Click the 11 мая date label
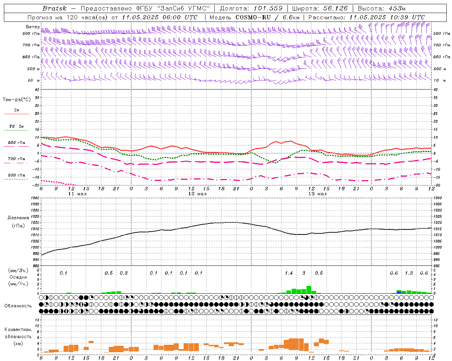 pyautogui.click(x=77, y=194)
